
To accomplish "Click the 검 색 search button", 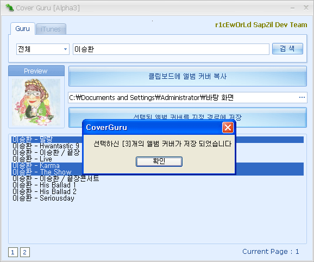I will (287, 49).
